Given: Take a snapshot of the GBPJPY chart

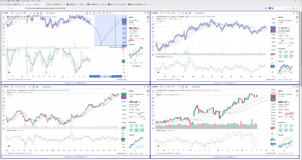Looking at the screenshot, I should coord(297,86).
